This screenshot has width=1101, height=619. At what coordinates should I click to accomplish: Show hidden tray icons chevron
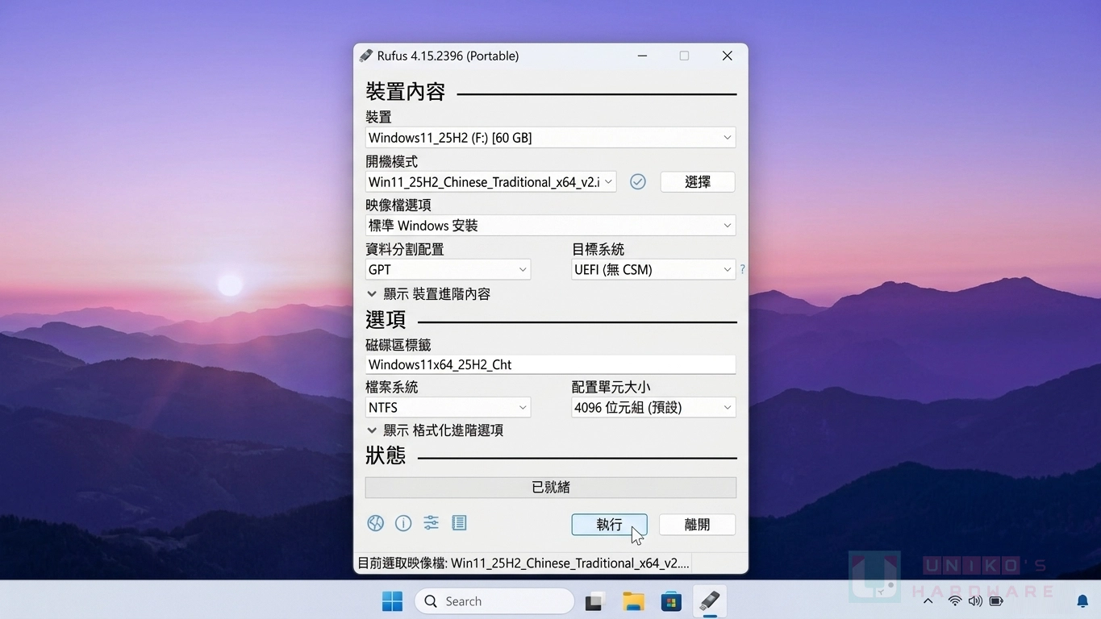pyautogui.click(x=928, y=601)
